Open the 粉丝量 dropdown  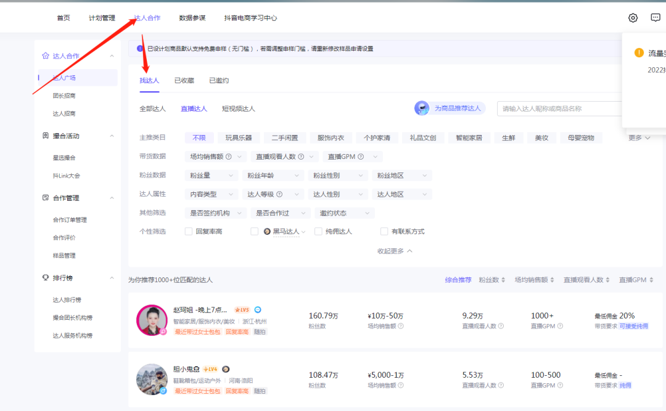coord(212,176)
